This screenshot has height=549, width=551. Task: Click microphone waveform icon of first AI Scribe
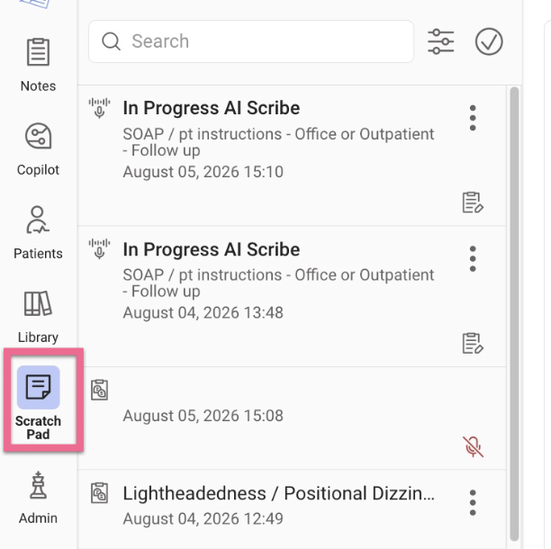[x=99, y=108]
